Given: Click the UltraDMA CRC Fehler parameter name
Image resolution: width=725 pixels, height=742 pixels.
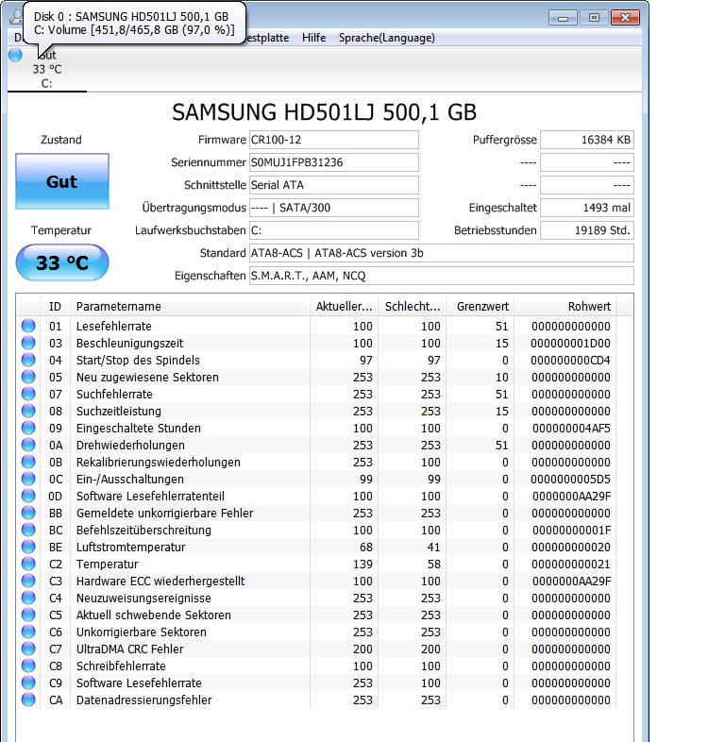Looking at the screenshot, I should (129, 649).
